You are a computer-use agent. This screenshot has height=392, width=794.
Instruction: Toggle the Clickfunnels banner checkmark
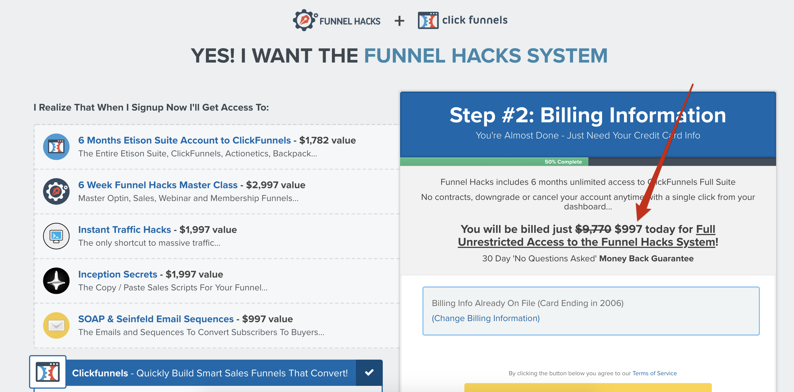click(x=369, y=372)
